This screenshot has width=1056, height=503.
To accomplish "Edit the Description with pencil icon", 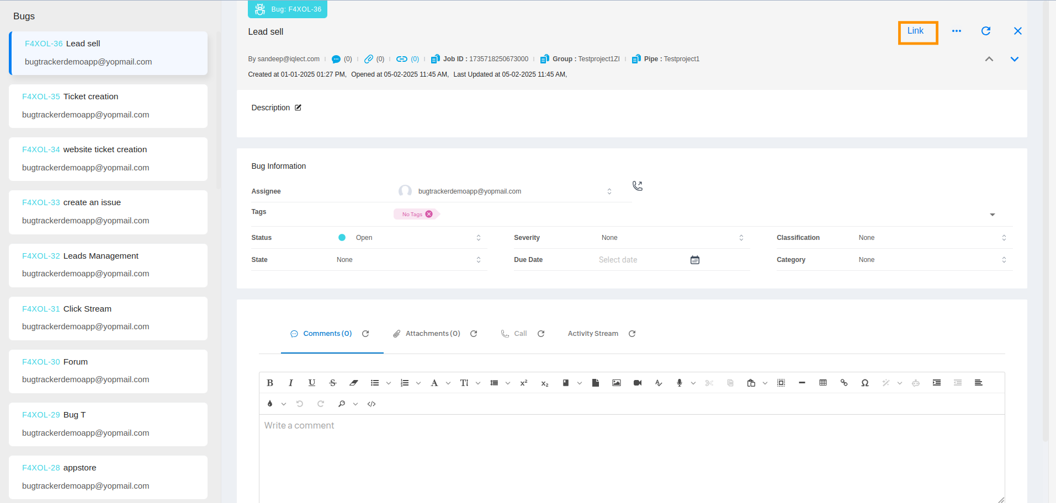I will 298,108.
